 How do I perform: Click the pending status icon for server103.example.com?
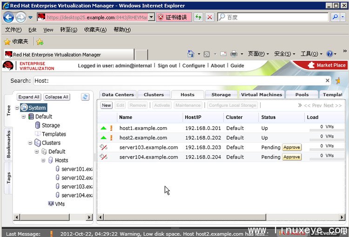(x=103, y=147)
